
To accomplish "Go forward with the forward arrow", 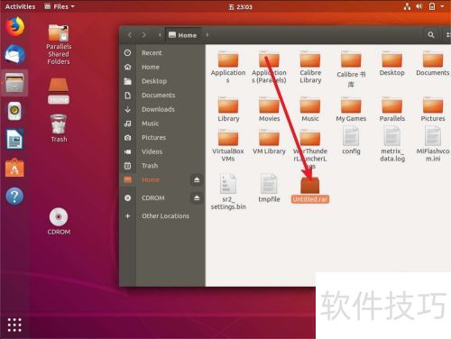I will 144,35.
